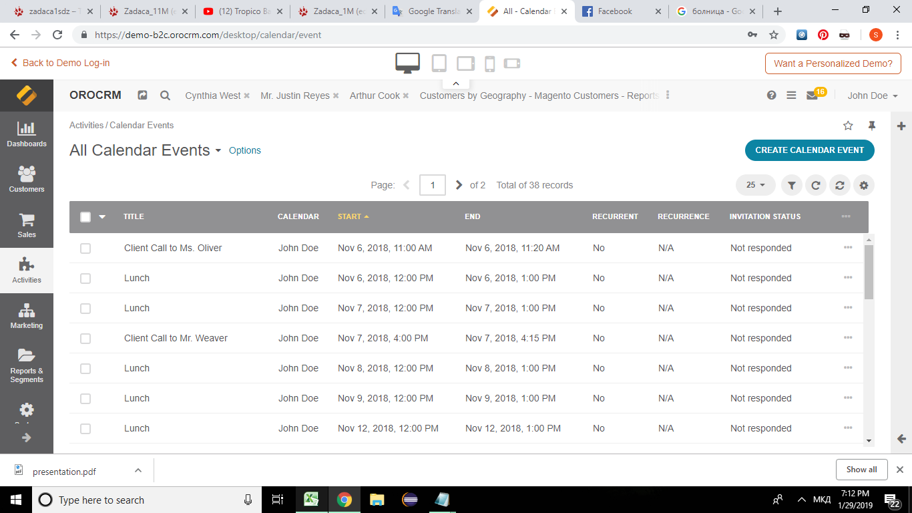Tick the checkbox for Client Call to Mr. Weaver

[x=85, y=339]
